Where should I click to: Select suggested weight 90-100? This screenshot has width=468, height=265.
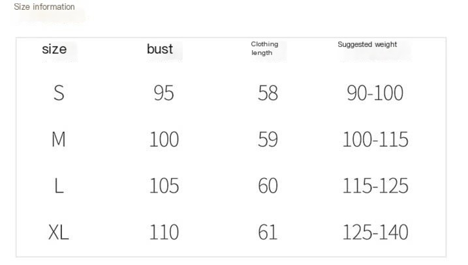pos(375,93)
